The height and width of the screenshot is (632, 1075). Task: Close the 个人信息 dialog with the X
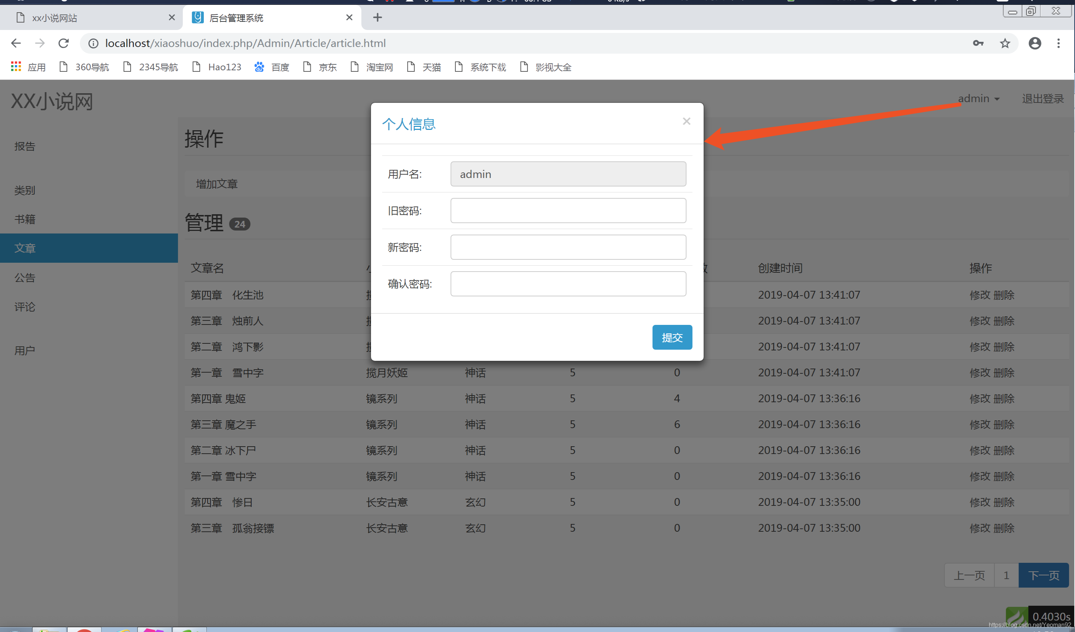tap(686, 122)
